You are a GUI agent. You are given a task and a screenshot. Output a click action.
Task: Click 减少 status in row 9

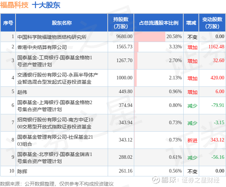(192, 158)
